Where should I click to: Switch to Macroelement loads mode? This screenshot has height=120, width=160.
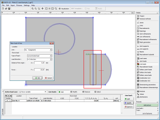pyautogui.click(x=145, y=67)
